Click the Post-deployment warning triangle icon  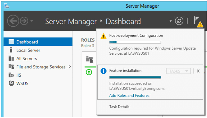(103, 36)
